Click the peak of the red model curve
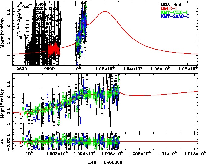Screen dimensions: 206x164 pos(105,12)
